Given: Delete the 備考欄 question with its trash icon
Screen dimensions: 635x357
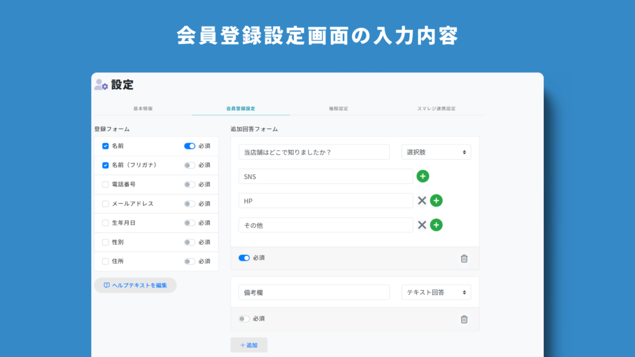Looking at the screenshot, I should coord(464,318).
